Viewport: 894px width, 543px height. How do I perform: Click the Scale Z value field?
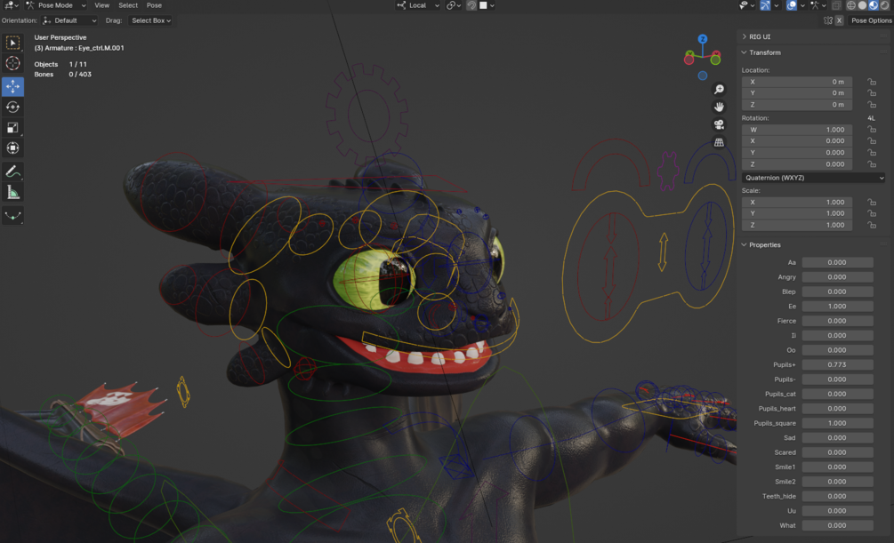[x=797, y=225]
